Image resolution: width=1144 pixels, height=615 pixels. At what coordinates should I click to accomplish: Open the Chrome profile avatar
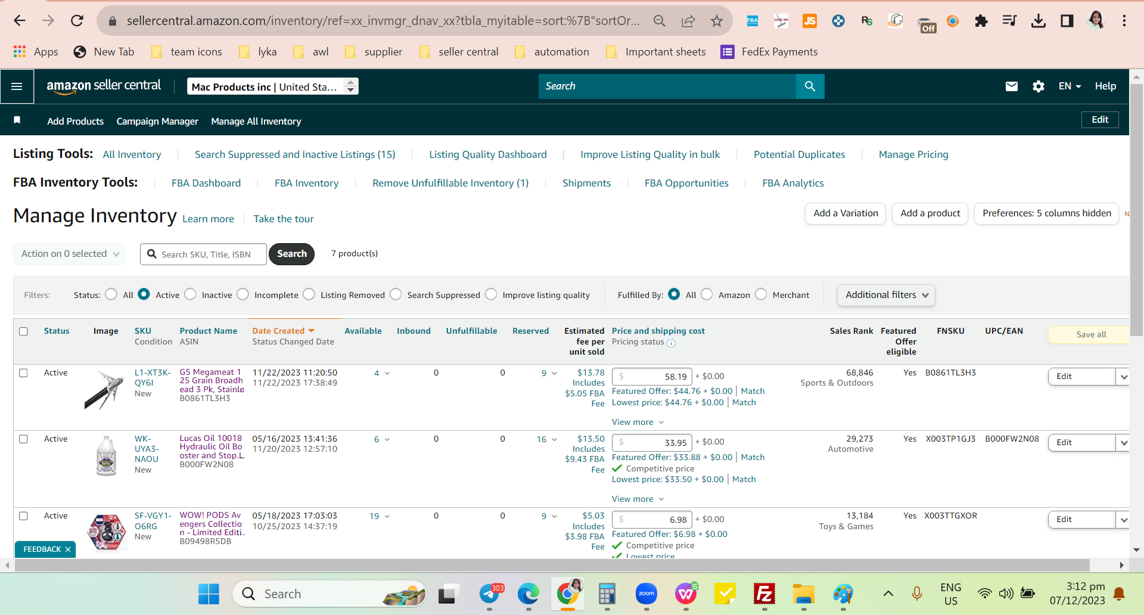pyautogui.click(x=1096, y=21)
